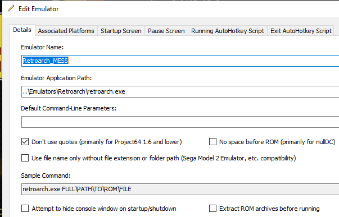The width and height of the screenshot is (339, 217).
Task: Open the Startup Screen tab
Action: (121, 31)
